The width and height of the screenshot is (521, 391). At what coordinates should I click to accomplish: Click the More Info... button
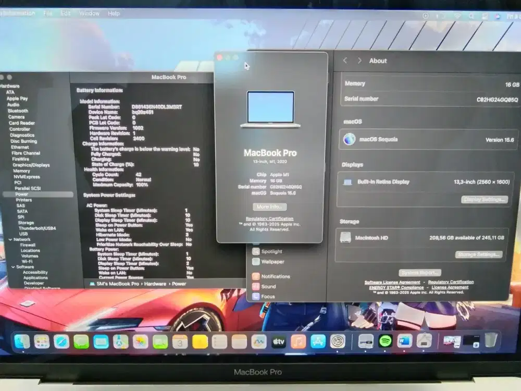tap(269, 207)
